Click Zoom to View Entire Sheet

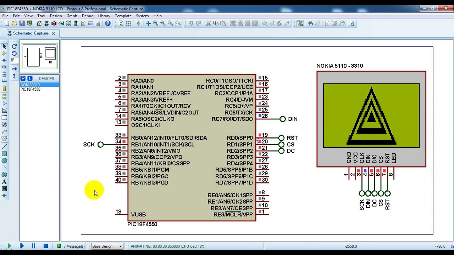pyautogui.click(x=170, y=23)
